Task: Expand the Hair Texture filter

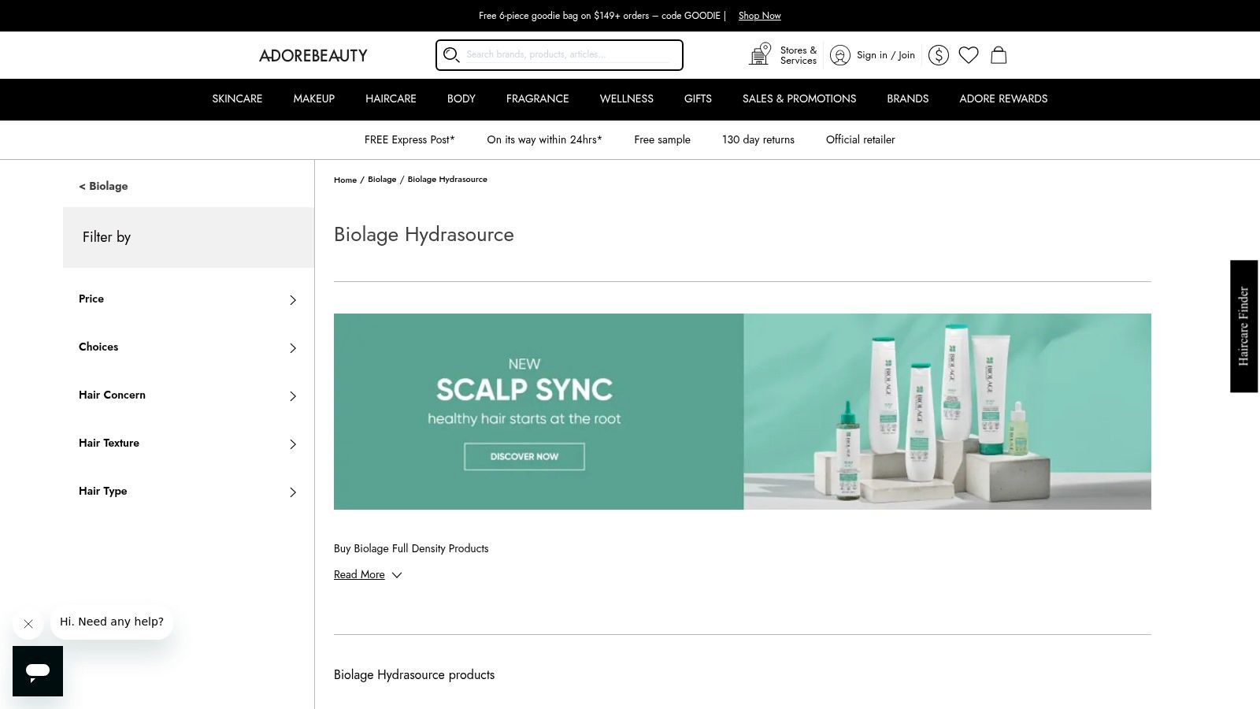Action: pos(188,444)
